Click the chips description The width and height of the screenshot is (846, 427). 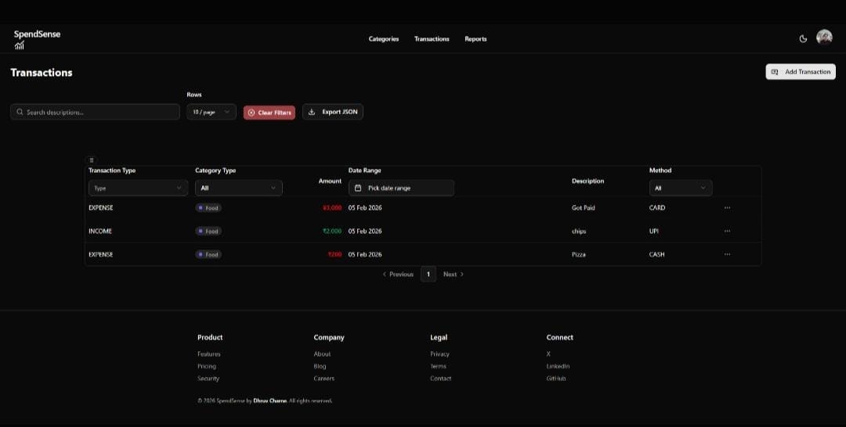(579, 231)
